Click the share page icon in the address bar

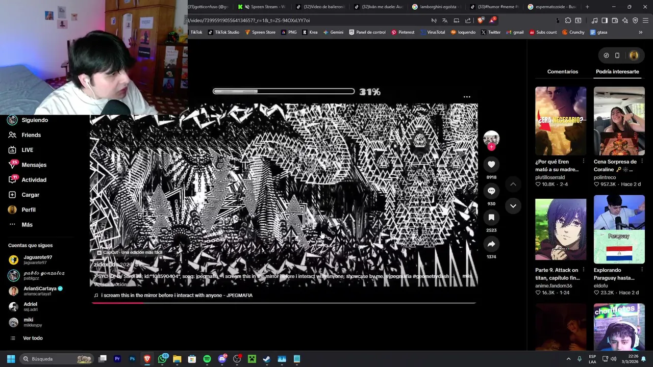click(468, 20)
